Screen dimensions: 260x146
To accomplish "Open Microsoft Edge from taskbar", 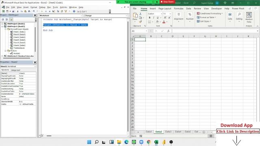I will pyautogui.click(x=126, y=142).
